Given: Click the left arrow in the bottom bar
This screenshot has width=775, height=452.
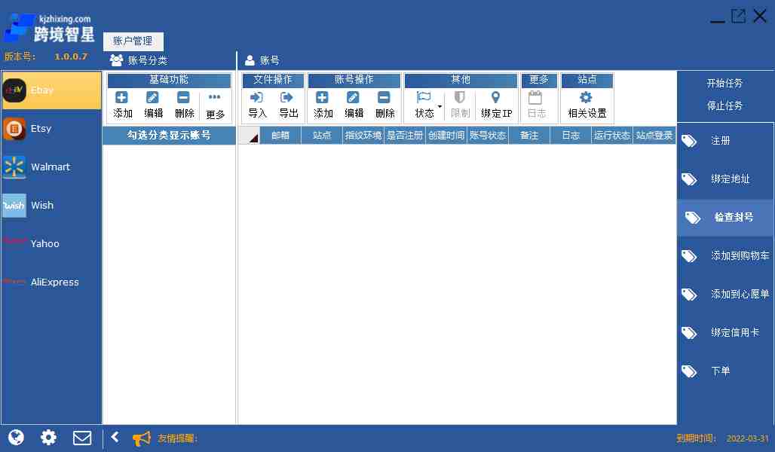Looking at the screenshot, I should point(115,437).
